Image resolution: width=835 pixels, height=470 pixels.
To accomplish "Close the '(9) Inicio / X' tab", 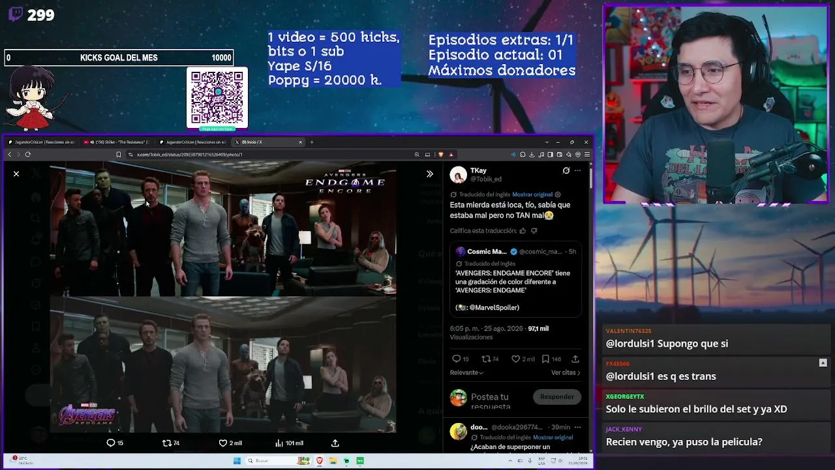I will (x=301, y=142).
